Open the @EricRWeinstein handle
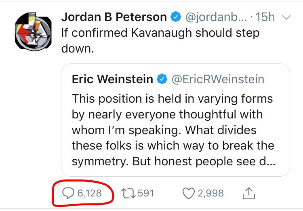Viewport: 303px width, 211px height. click(x=218, y=79)
